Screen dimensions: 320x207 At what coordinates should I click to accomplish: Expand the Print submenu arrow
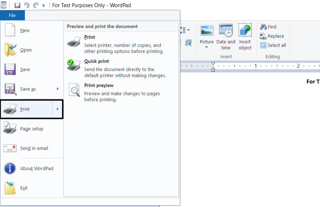coord(58,109)
